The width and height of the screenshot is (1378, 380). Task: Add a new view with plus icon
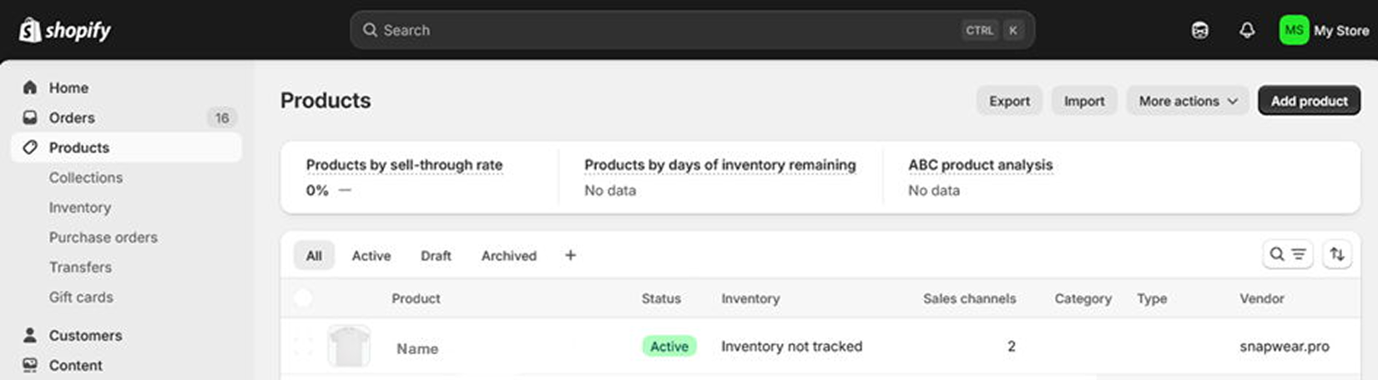(x=570, y=255)
